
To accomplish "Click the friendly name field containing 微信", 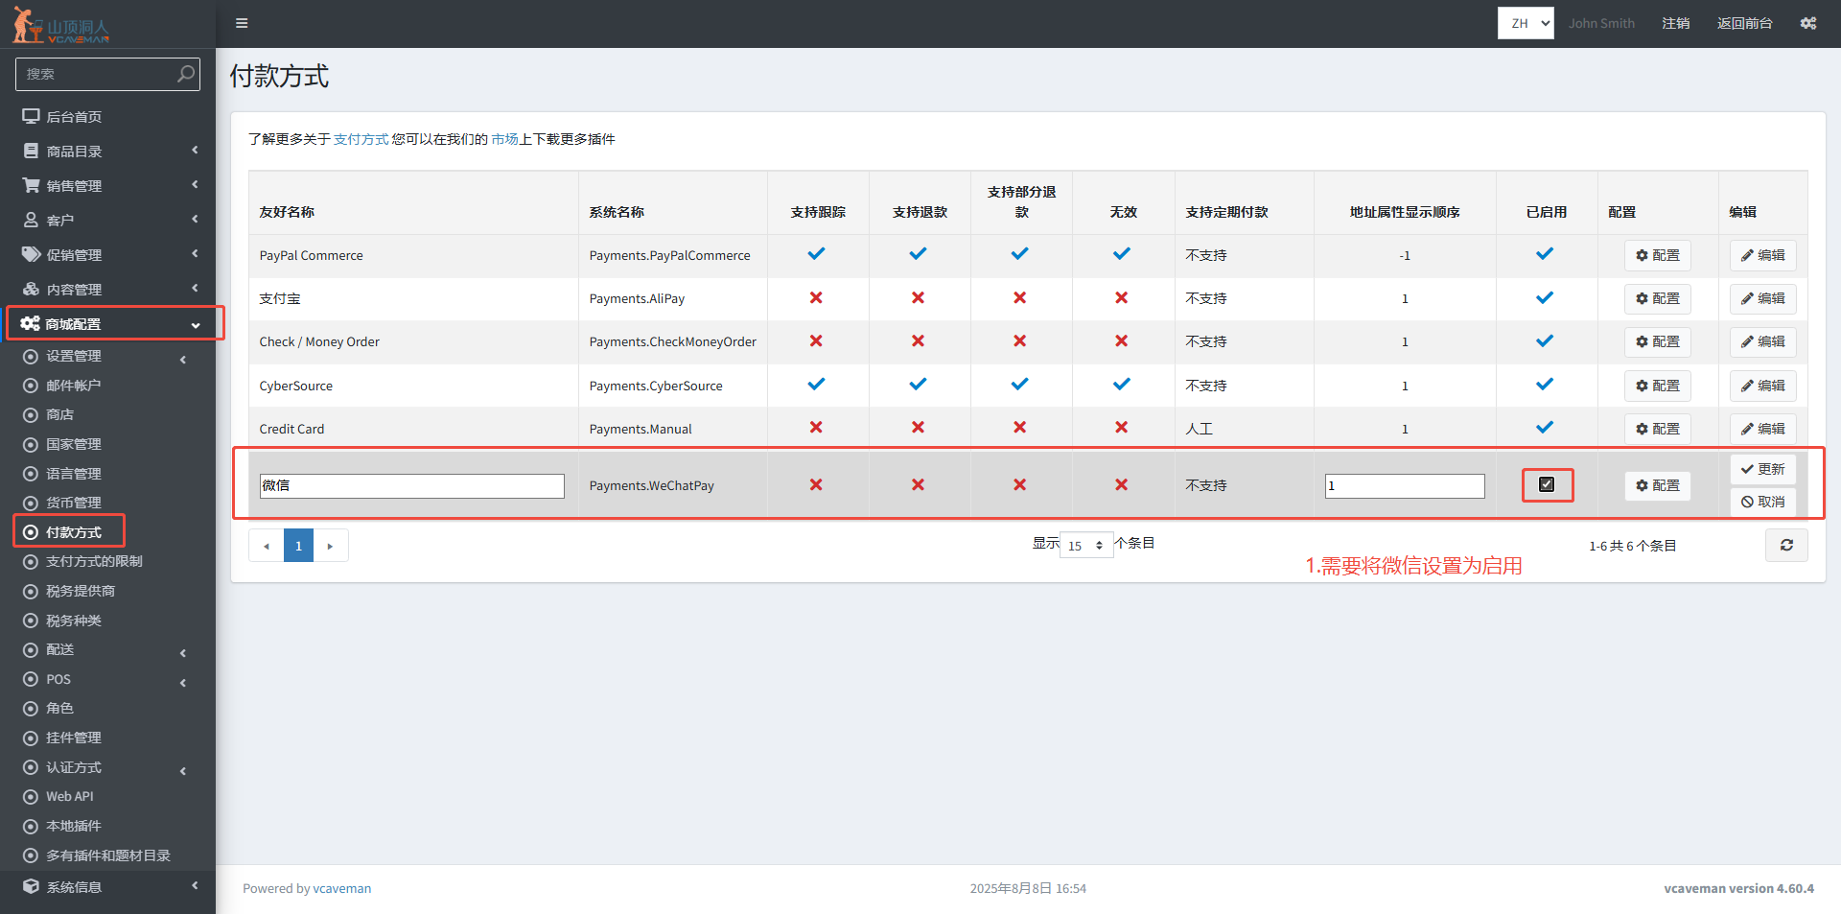I will coord(411,486).
